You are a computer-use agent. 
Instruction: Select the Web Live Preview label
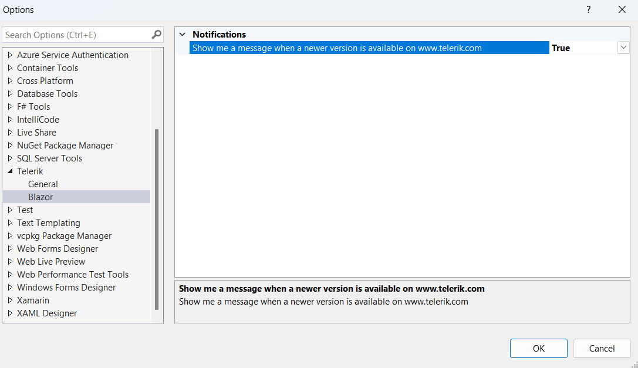coord(51,262)
